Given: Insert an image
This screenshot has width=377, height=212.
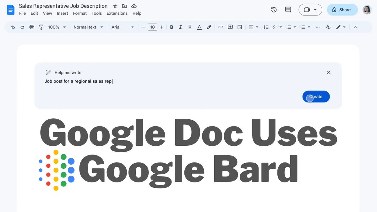Looking at the screenshot, I should (x=240, y=27).
